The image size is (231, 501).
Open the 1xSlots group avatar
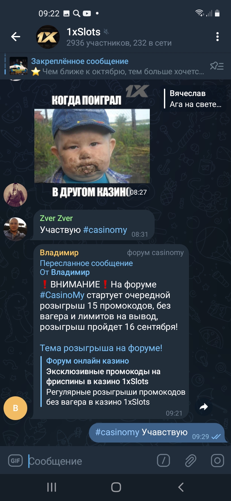click(x=48, y=37)
